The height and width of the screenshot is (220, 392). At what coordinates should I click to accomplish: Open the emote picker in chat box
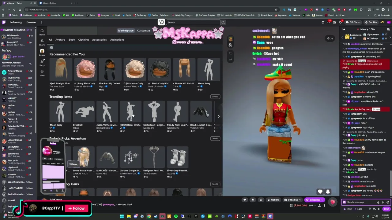pyautogui.click(x=388, y=202)
